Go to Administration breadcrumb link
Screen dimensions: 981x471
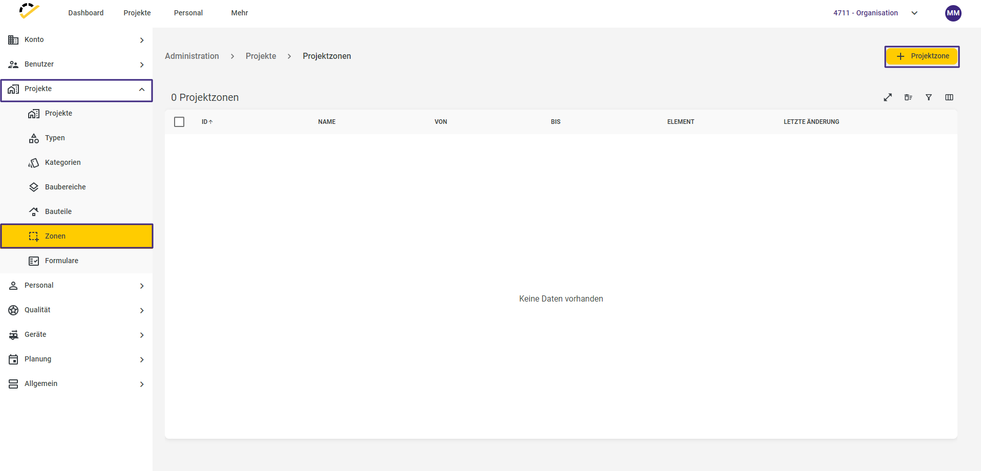192,56
